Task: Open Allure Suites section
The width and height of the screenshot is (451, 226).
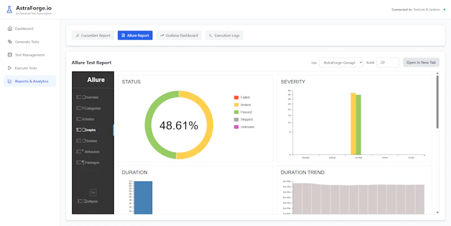Action: click(x=93, y=119)
